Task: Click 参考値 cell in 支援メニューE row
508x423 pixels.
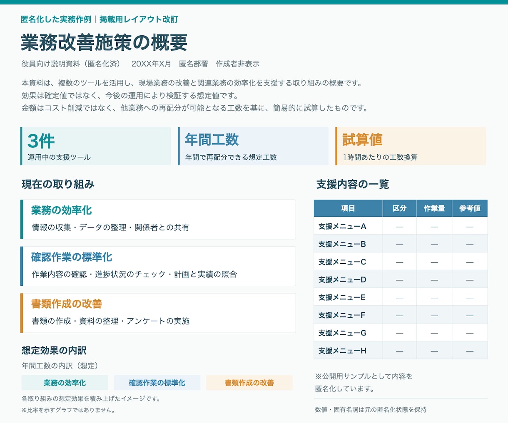Action: point(470,297)
